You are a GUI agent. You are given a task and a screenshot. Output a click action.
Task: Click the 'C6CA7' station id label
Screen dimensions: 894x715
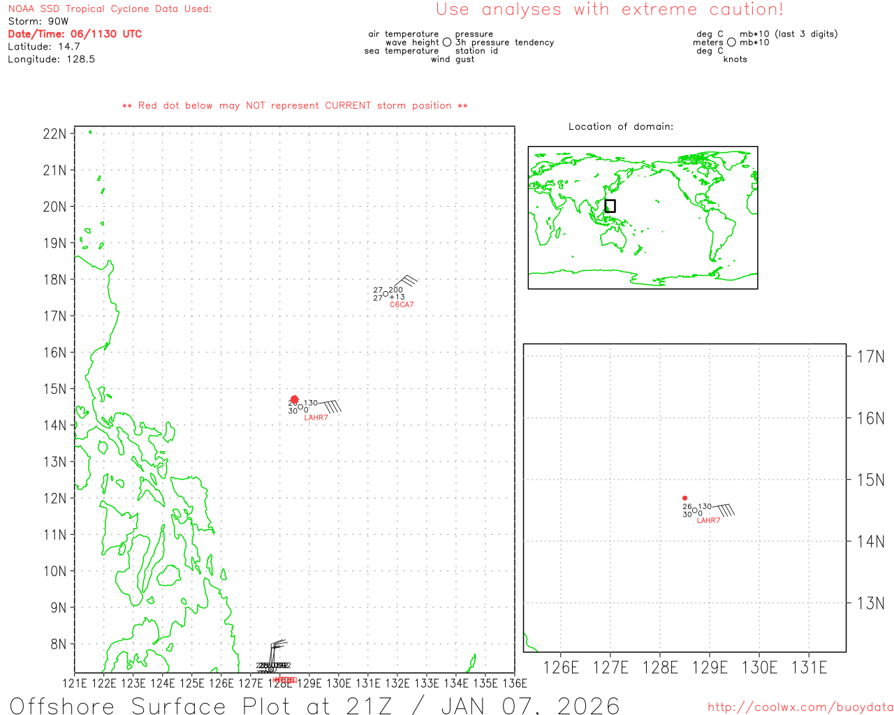(402, 304)
